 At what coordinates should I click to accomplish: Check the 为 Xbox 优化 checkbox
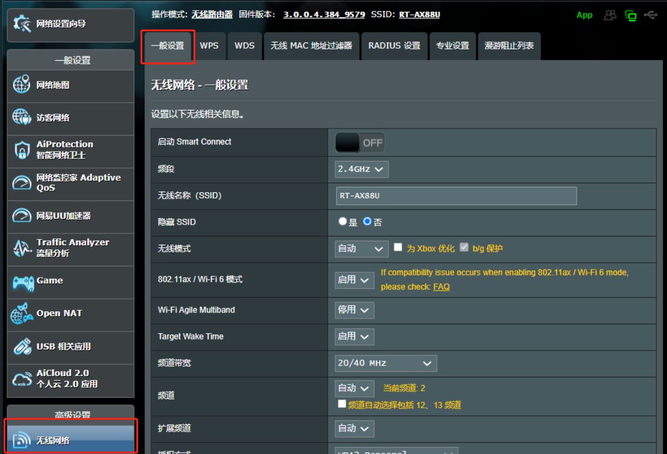pos(398,248)
